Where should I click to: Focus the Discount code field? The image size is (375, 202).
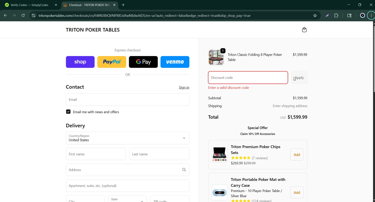click(x=248, y=77)
